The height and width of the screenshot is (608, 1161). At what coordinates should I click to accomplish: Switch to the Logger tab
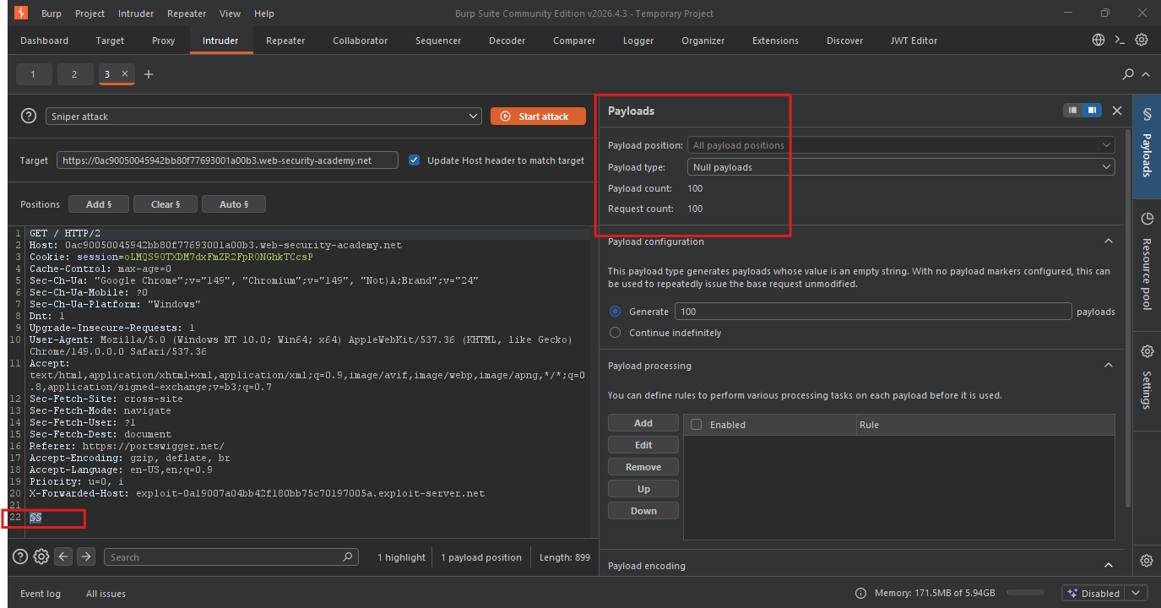tap(638, 41)
